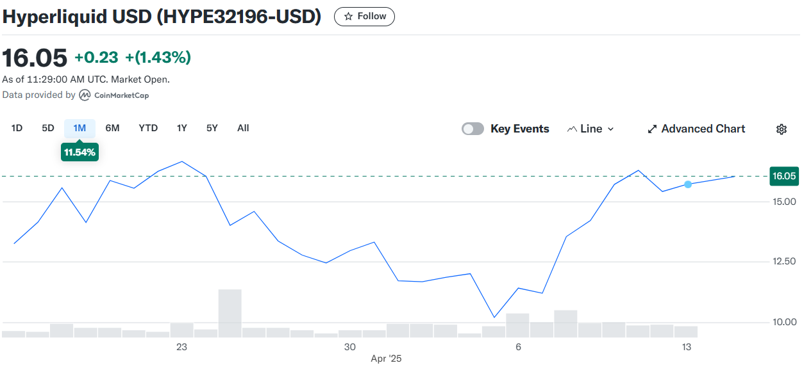Click the 11.54% monthly change badge

pos(80,152)
